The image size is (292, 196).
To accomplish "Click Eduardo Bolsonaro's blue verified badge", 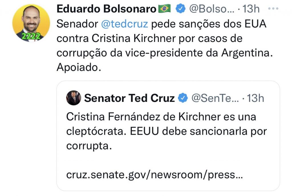I will (181, 9).
